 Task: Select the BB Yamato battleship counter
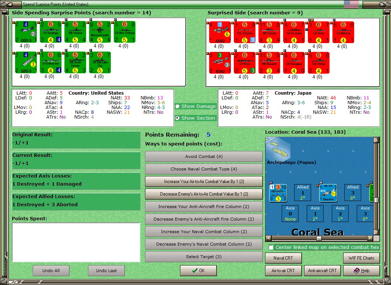(269, 32)
